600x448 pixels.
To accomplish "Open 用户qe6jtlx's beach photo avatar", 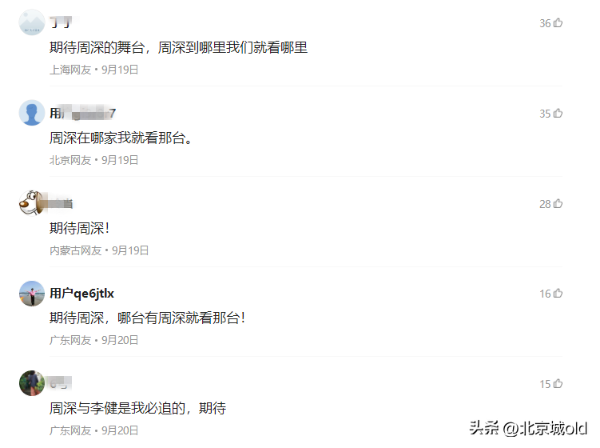I will [32, 293].
